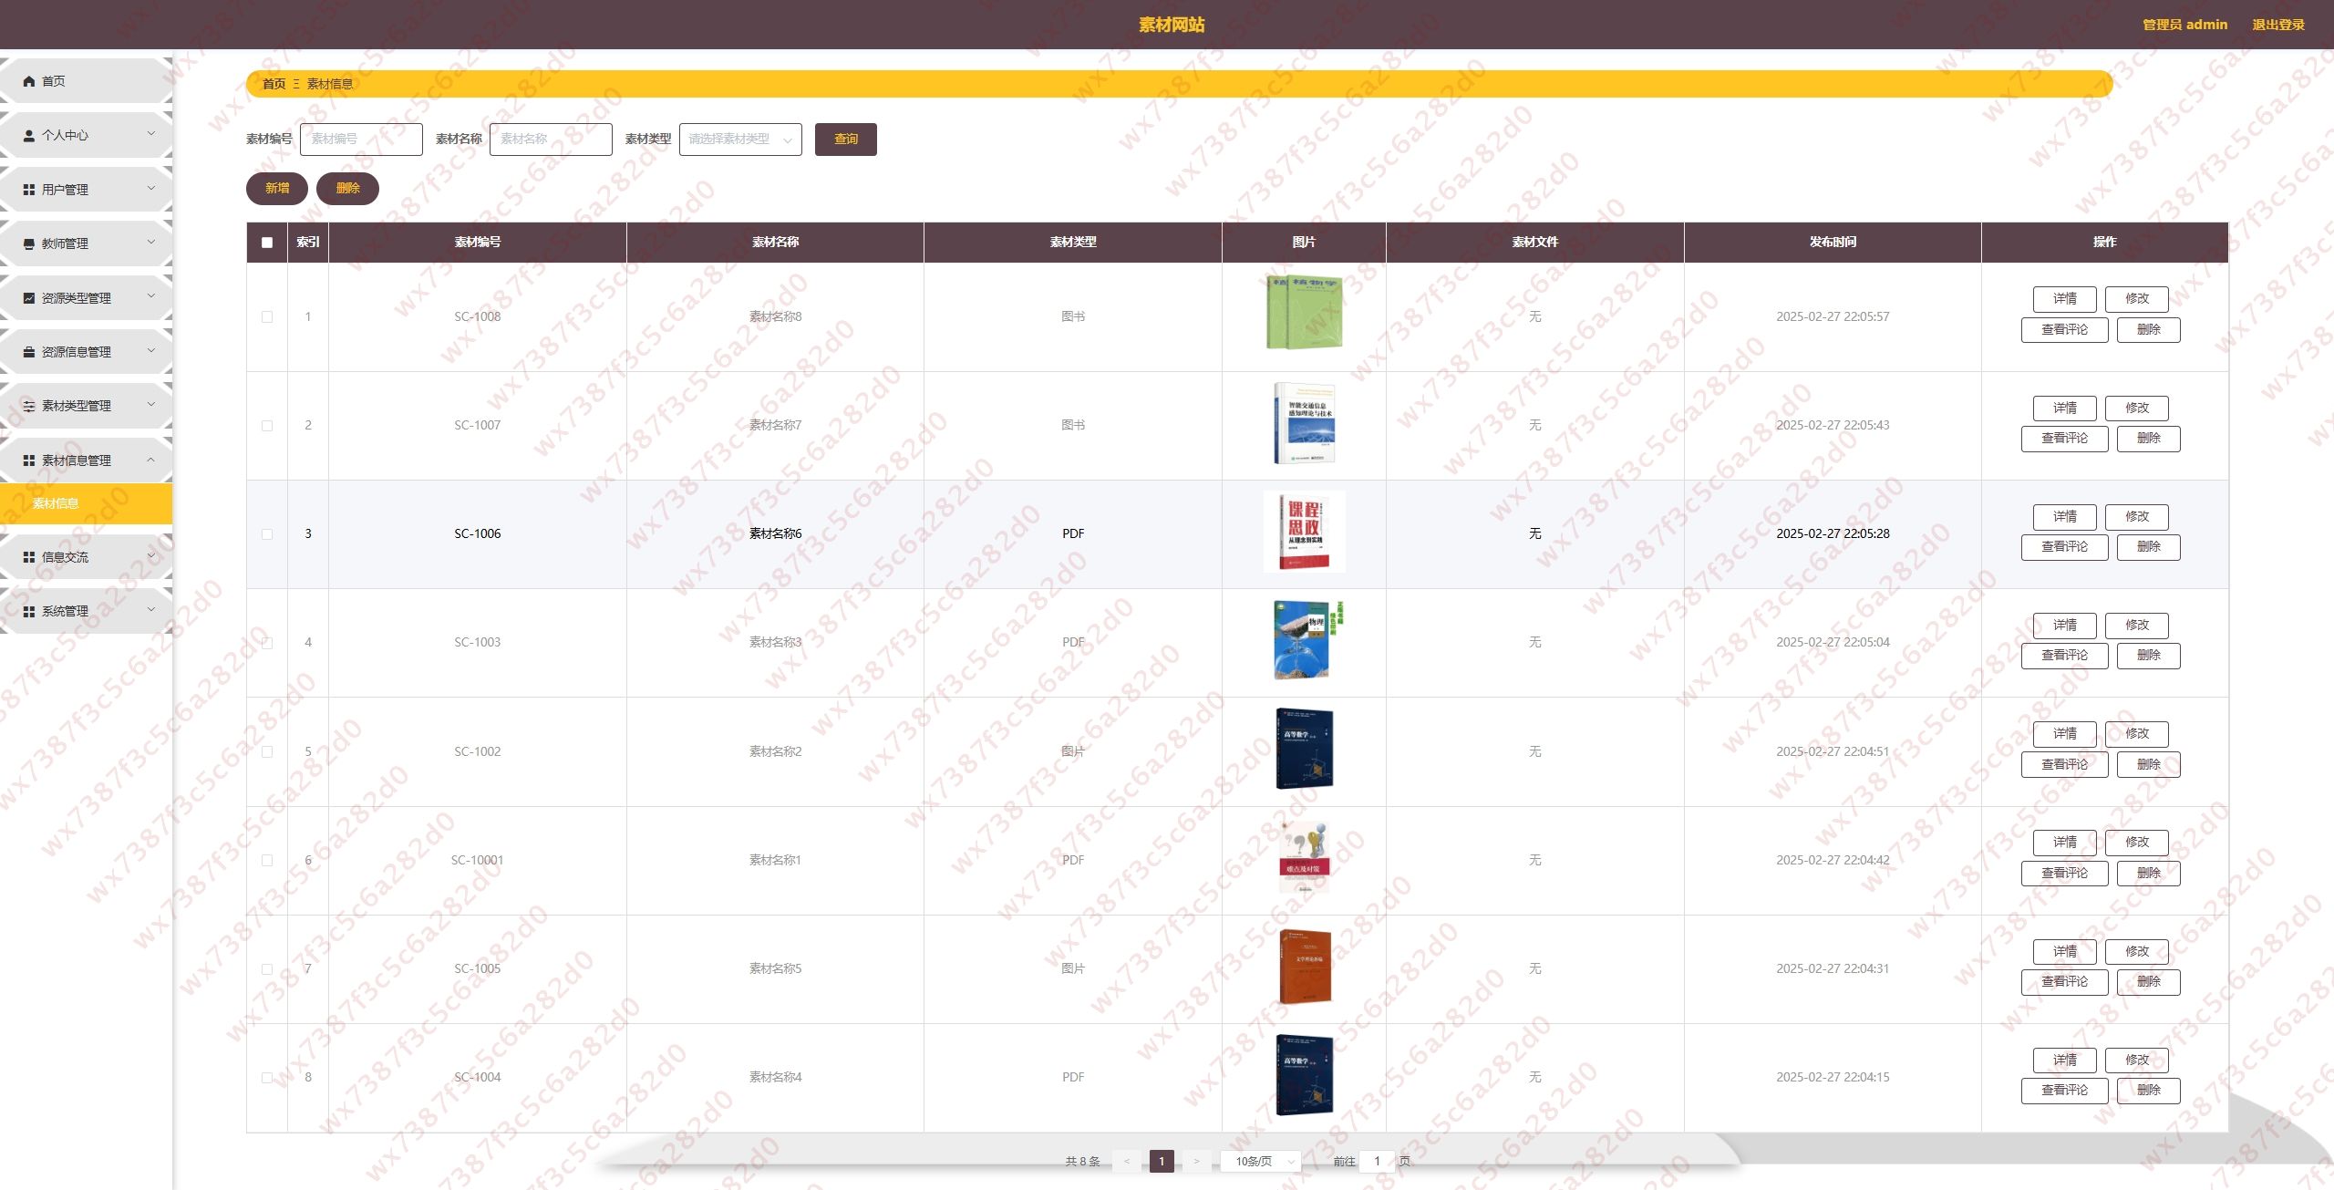
Task: Click the icon beside 教师管理
Action: pyautogui.click(x=29, y=243)
